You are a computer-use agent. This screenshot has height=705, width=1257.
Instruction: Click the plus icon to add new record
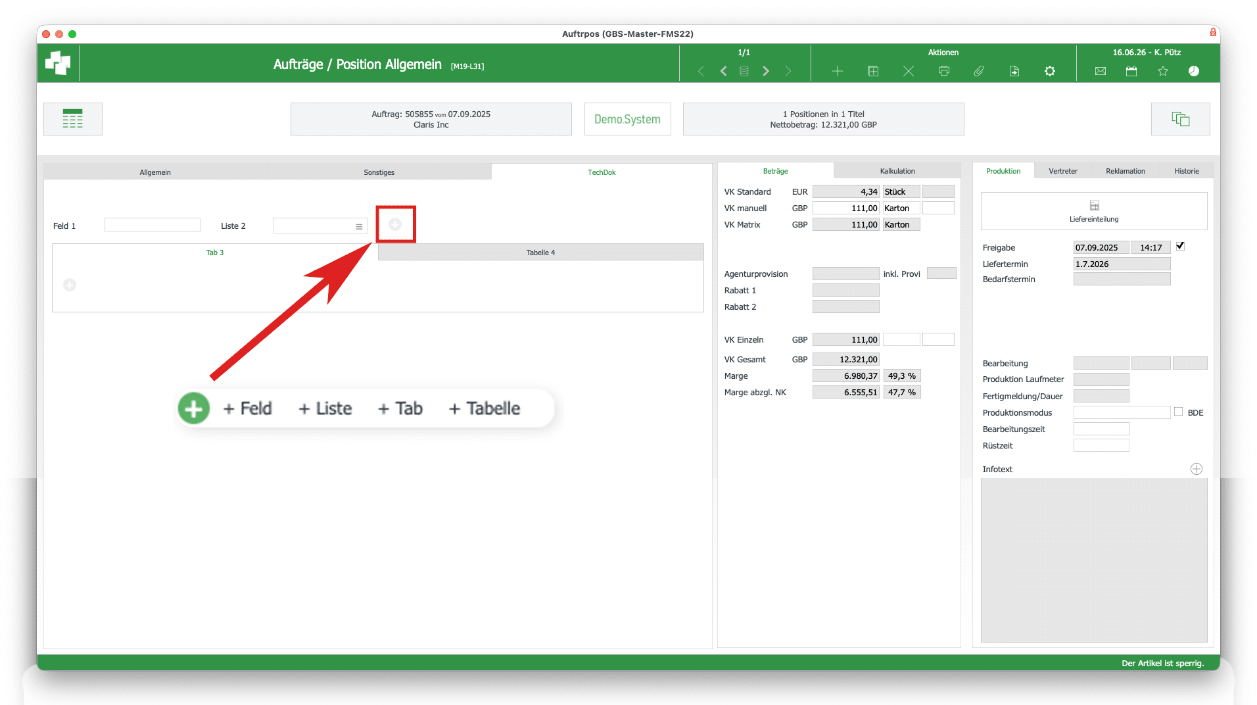(837, 71)
